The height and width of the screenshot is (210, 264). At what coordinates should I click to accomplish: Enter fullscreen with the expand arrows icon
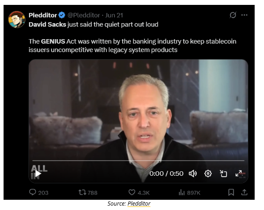239,174
